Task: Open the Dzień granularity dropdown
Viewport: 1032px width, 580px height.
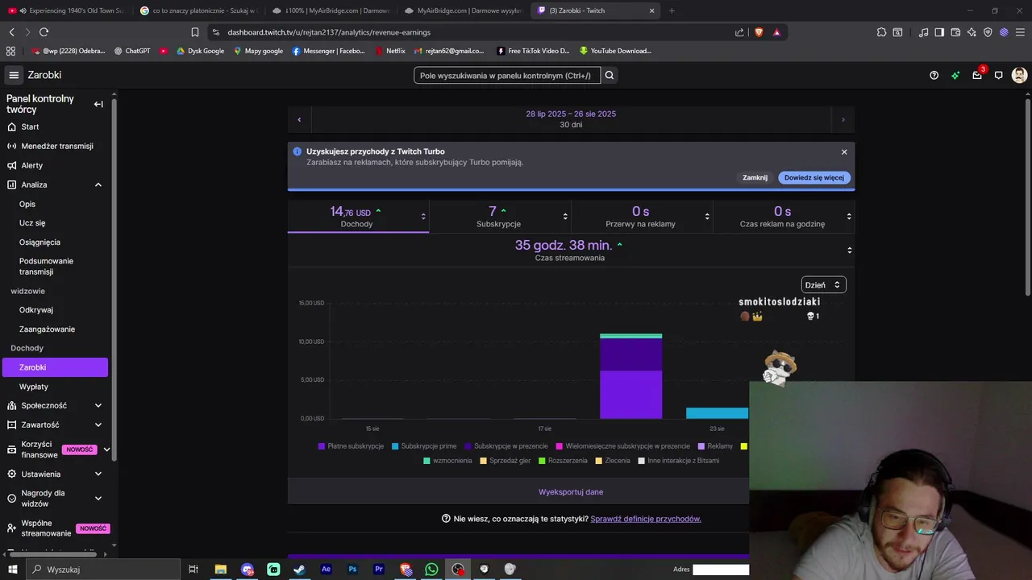Action: coord(823,284)
